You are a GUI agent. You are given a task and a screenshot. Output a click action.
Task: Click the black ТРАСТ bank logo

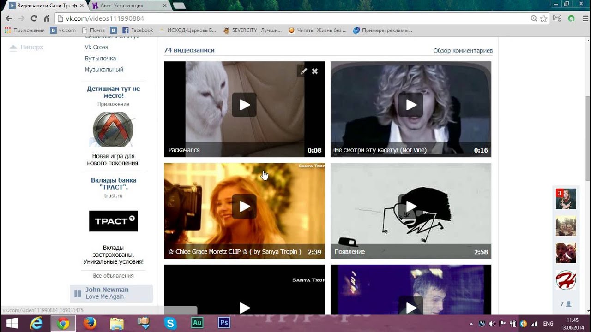(113, 221)
